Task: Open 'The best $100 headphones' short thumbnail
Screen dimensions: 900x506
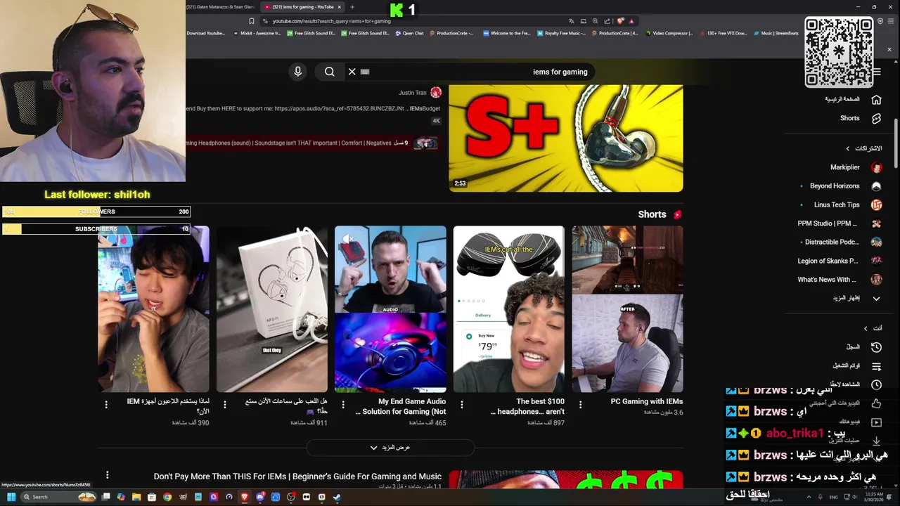Action: [508, 309]
